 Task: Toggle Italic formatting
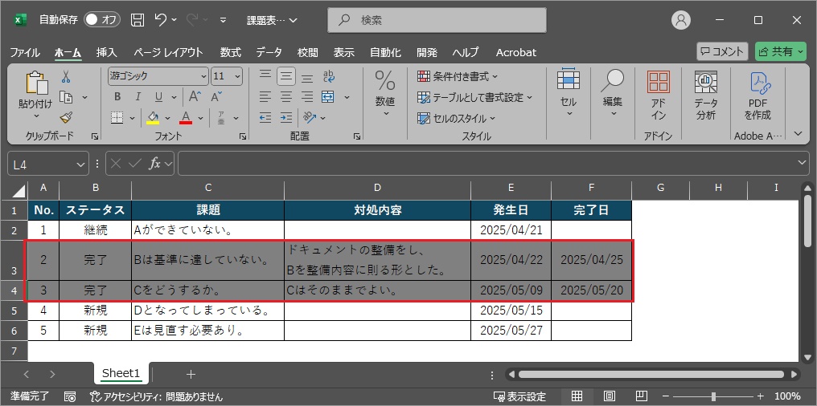point(138,97)
